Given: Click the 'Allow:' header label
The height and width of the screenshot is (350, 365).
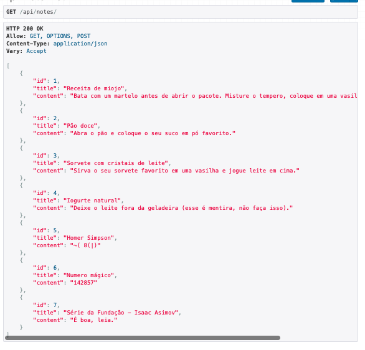Looking at the screenshot, I should (x=16, y=36).
